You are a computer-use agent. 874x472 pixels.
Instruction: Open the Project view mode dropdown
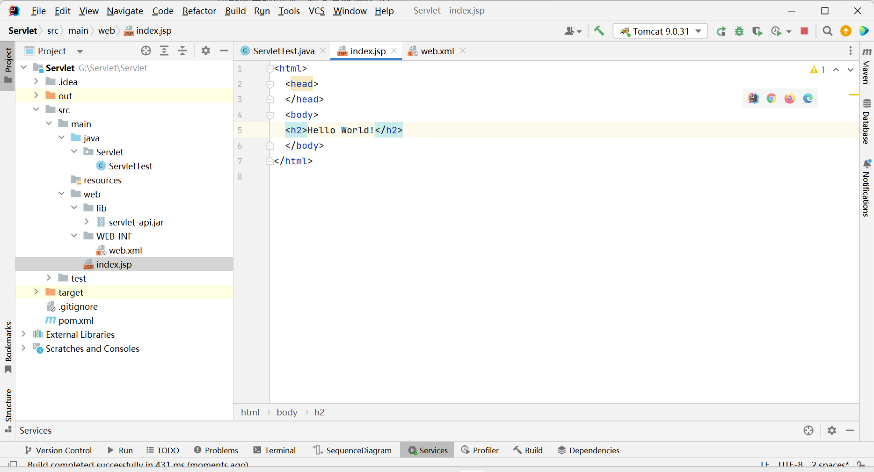tap(80, 51)
